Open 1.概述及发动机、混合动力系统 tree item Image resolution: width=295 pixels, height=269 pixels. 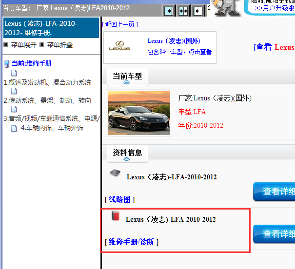(x=47, y=82)
